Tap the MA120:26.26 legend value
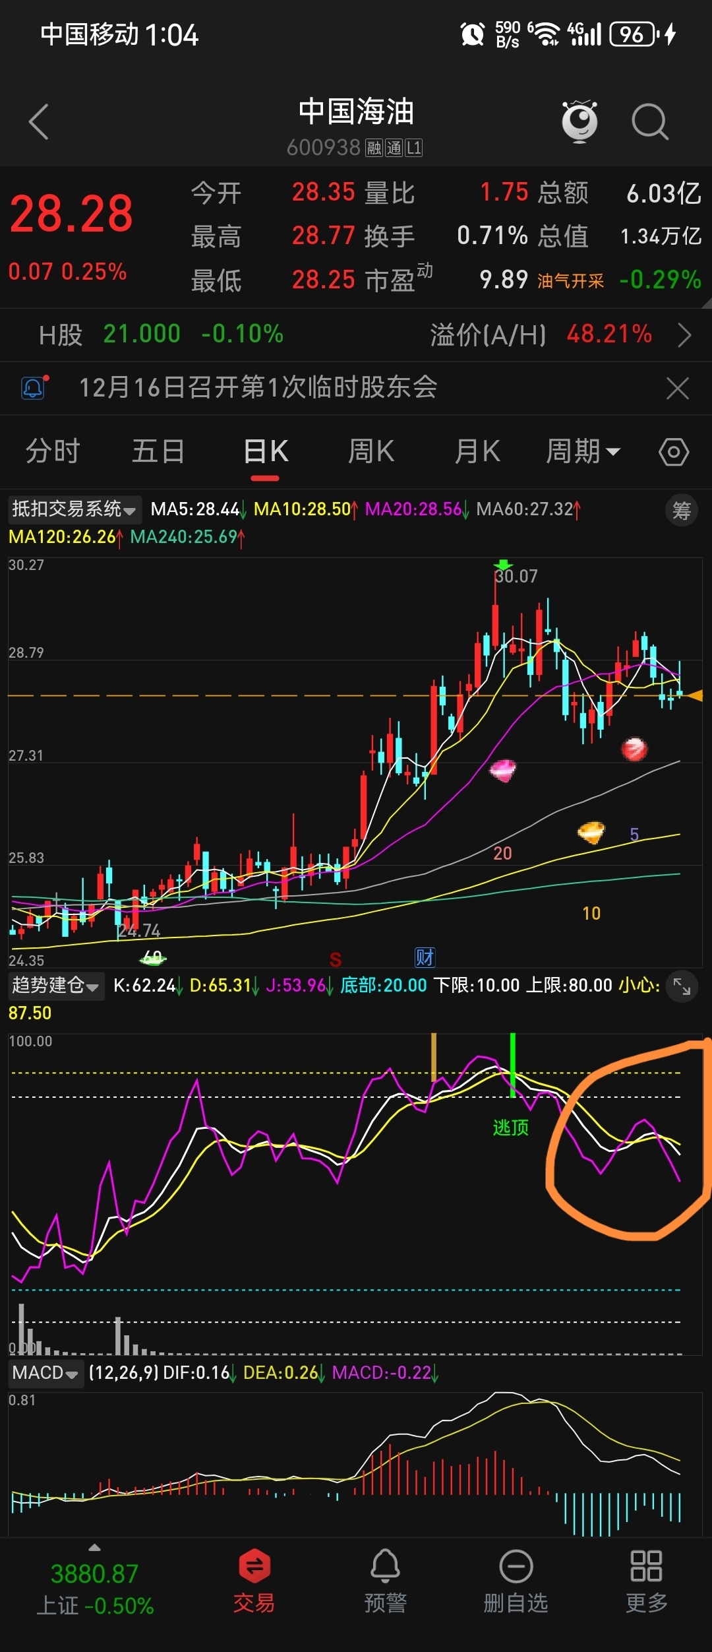 [63, 537]
